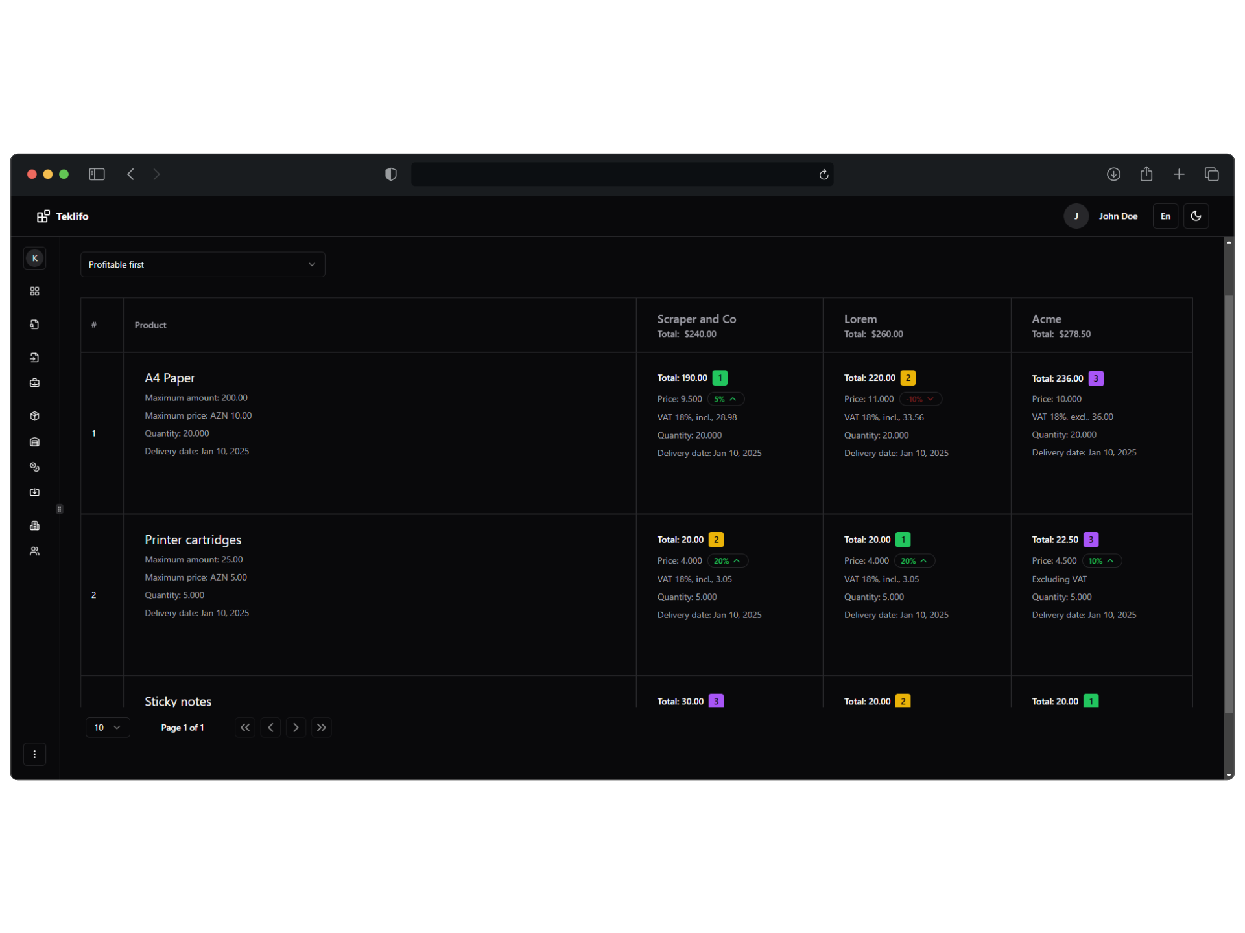Open the Profitable first sort dropdown

click(x=202, y=264)
